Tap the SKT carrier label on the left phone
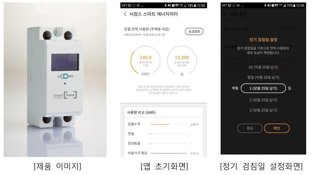325x175 pixels. pos(124,6)
